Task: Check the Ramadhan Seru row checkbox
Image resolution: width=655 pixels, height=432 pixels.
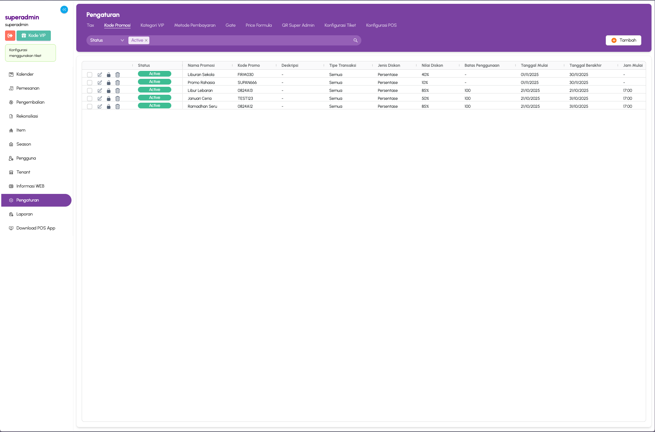Action: (90, 106)
